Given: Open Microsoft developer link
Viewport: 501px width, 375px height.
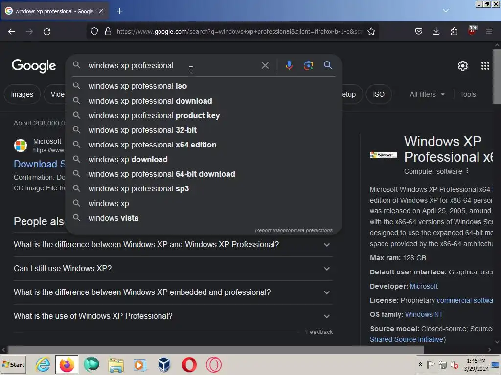Looking at the screenshot, I should [x=424, y=286].
